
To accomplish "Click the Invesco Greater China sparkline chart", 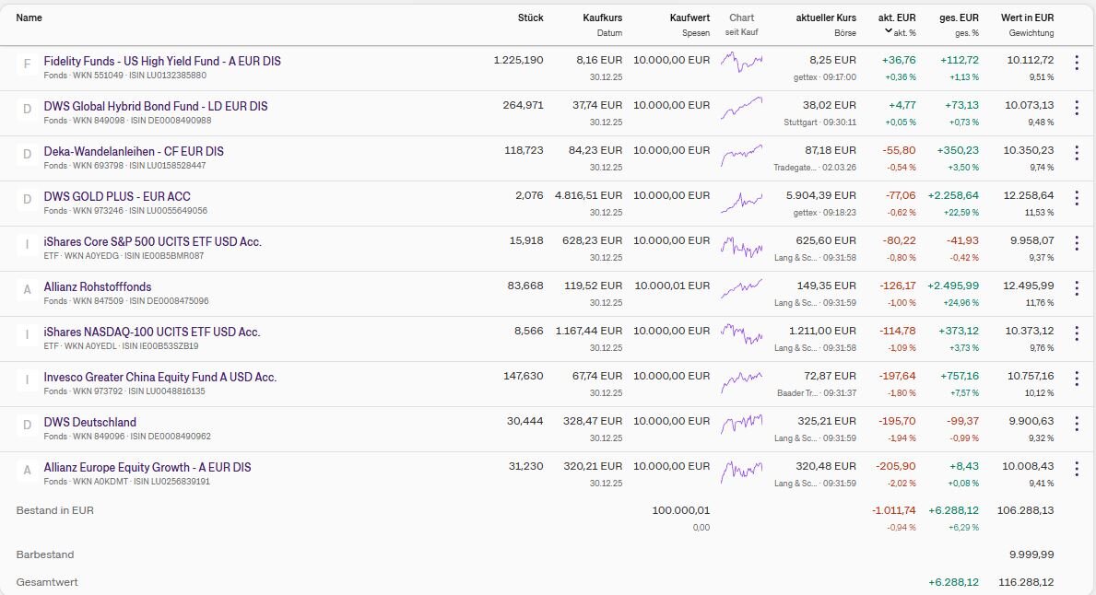I will point(741,380).
